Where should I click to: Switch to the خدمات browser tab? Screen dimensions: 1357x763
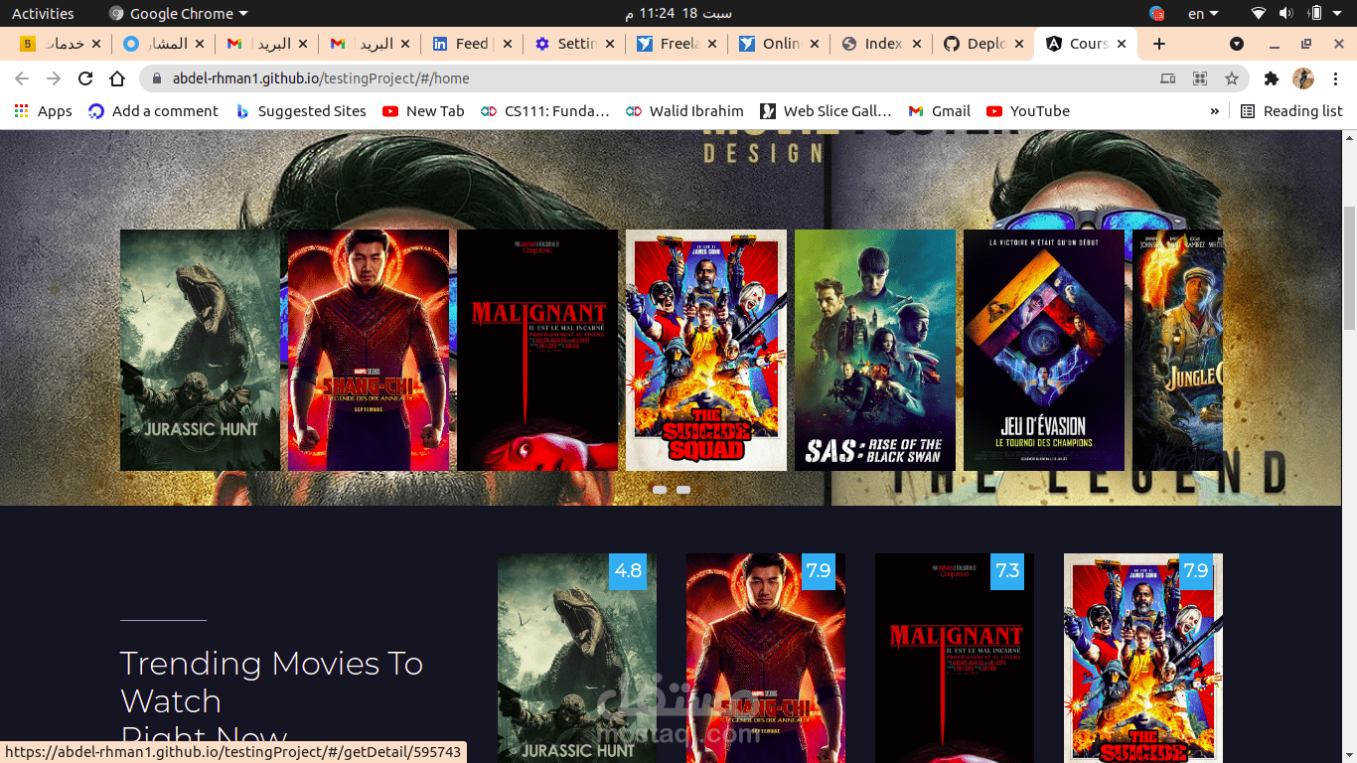[60, 44]
